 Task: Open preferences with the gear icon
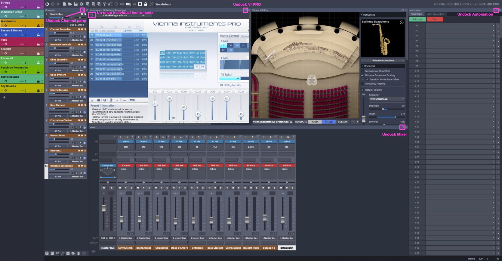82,4
